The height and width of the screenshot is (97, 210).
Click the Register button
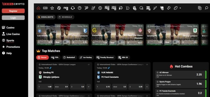(13, 11)
